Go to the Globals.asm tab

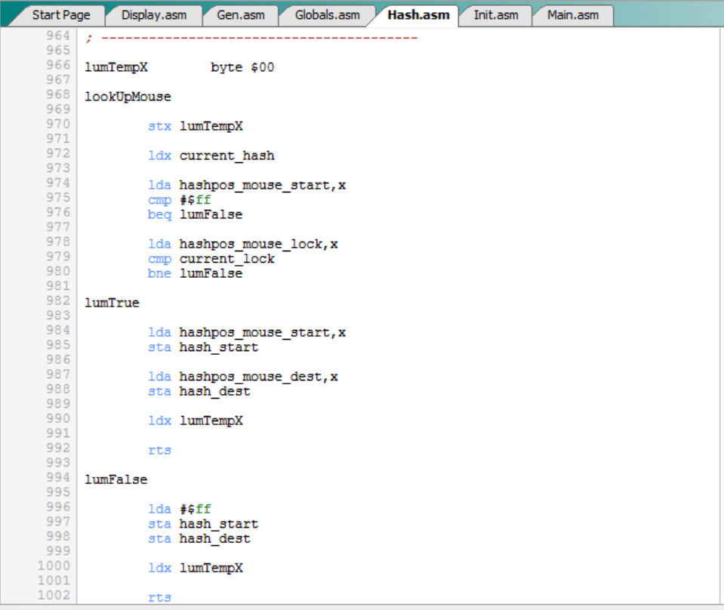pyautogui.click(x=327, y=15)
